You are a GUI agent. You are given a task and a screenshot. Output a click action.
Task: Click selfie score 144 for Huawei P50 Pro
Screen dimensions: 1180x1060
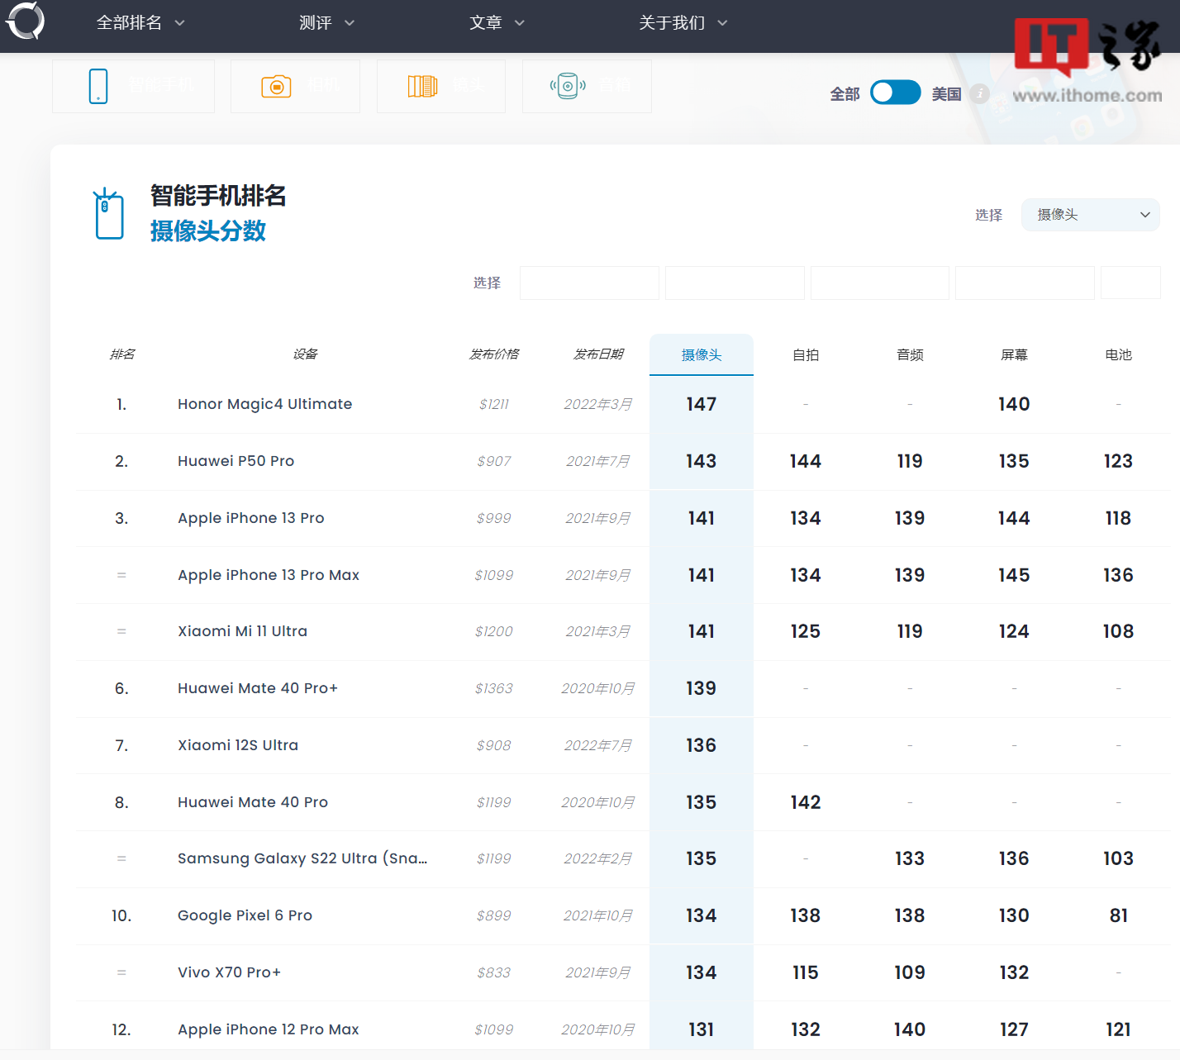point(806,461)
